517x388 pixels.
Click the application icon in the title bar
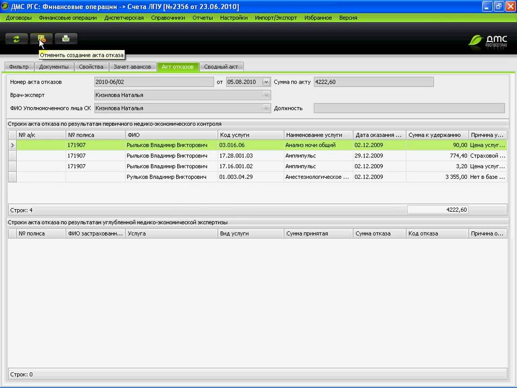(x=5, y=6)
